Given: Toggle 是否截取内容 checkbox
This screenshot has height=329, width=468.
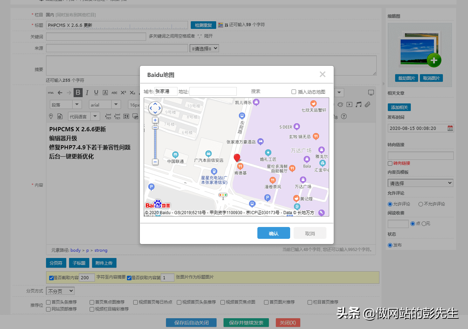Looking at the screenshot, I should pyautogui.click(x=51, y=278).
